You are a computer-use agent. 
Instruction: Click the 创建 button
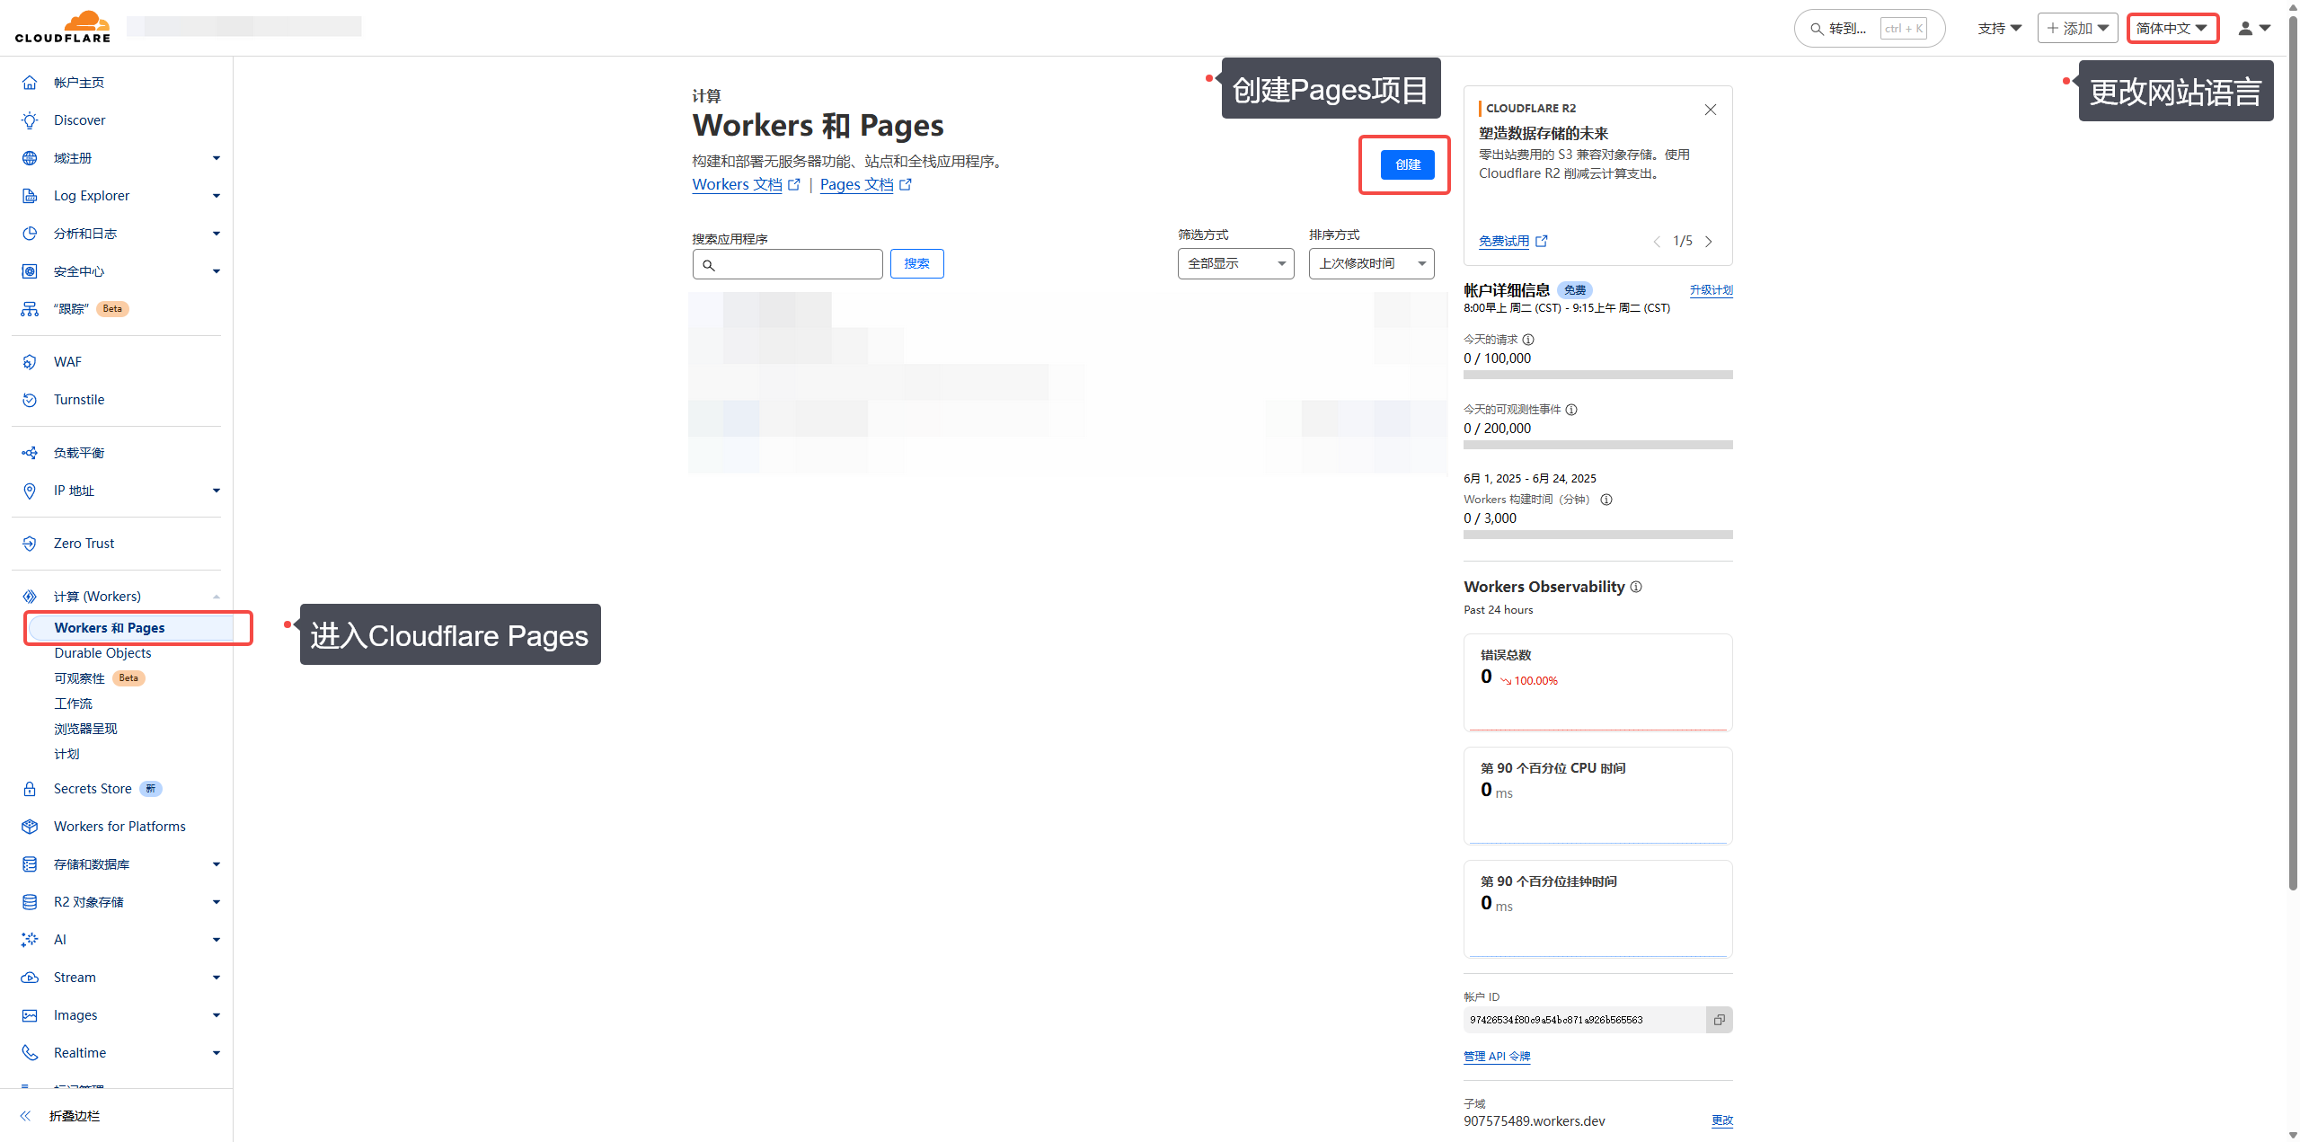(x=1406, y=164)
